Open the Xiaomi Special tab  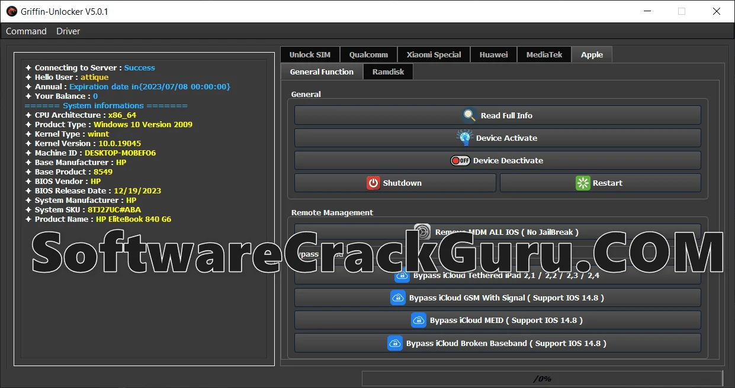(x=434, y=54)
